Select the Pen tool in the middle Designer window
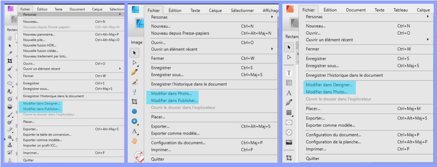The height and width of the screenshot is (167, 437). tap(135, 72)
